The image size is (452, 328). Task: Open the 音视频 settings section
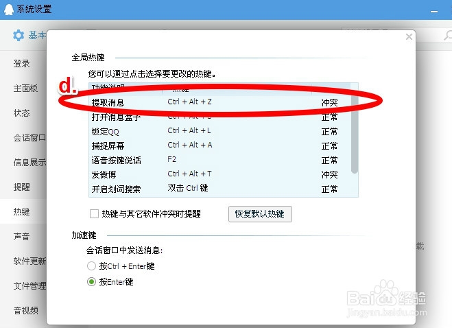(x=25, y=311)
